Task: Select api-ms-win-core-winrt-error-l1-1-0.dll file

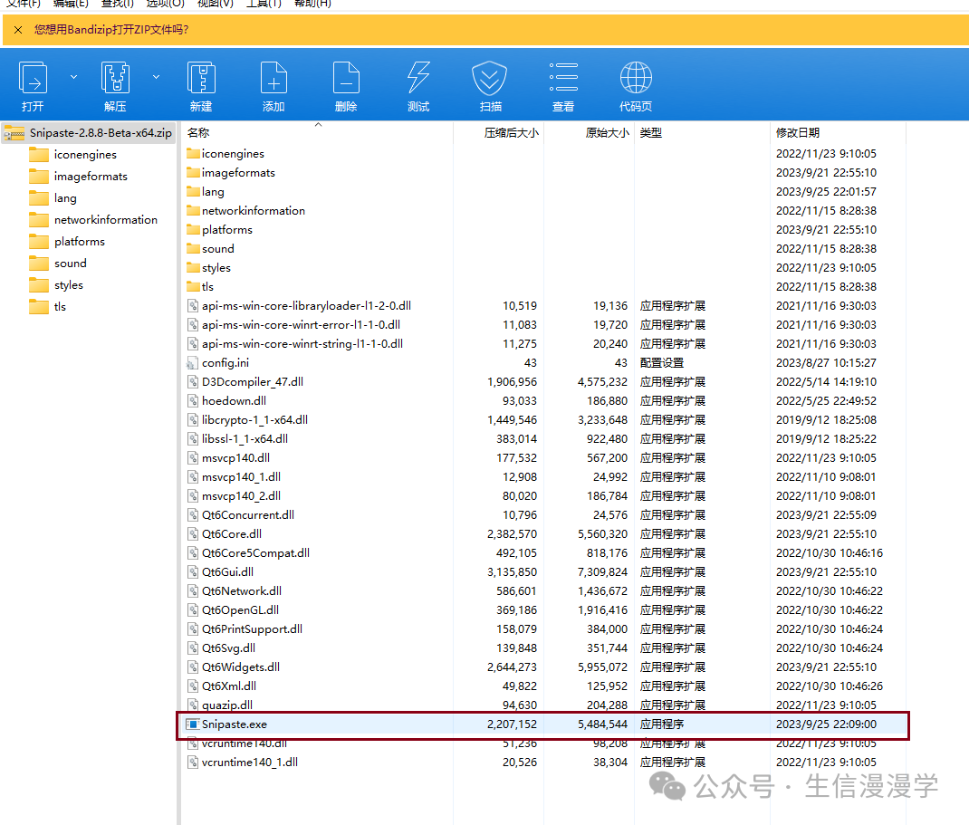Action: [301, 325]
